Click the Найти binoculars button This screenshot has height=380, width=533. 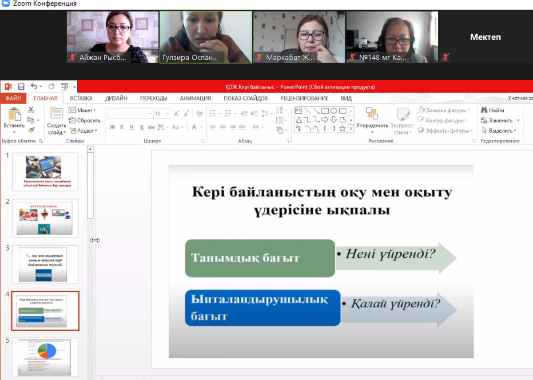click(x=493, y=110)
